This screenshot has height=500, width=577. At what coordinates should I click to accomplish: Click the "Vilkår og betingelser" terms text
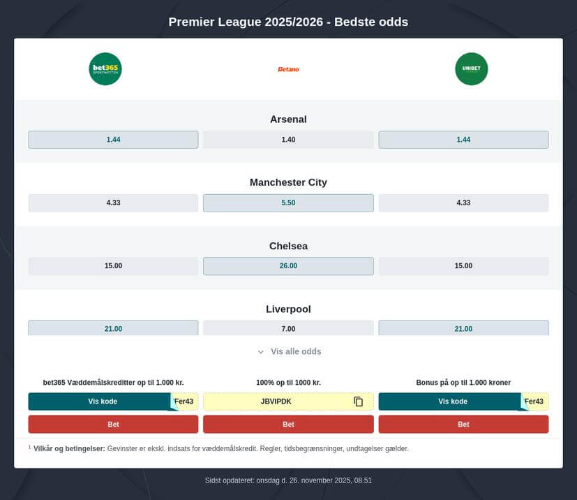[x=68, y=448]
